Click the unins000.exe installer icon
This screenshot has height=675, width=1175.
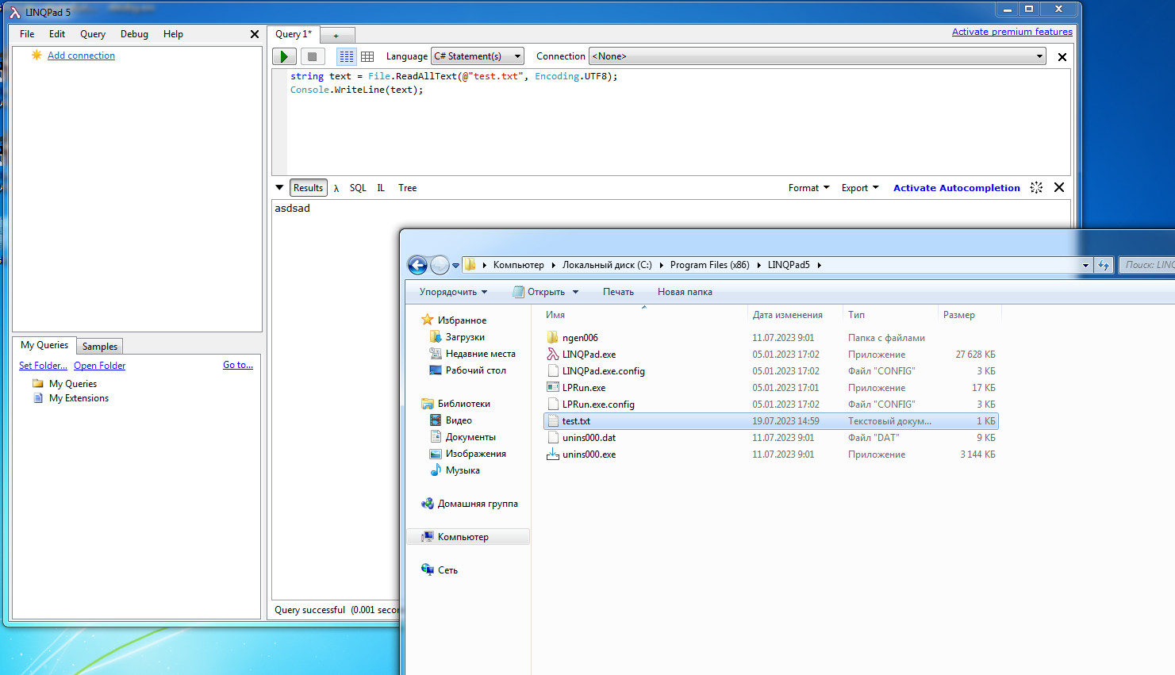click(x=553, y=454)
